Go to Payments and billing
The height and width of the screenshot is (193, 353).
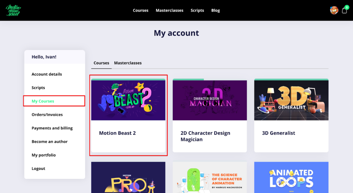coord(52,128)
